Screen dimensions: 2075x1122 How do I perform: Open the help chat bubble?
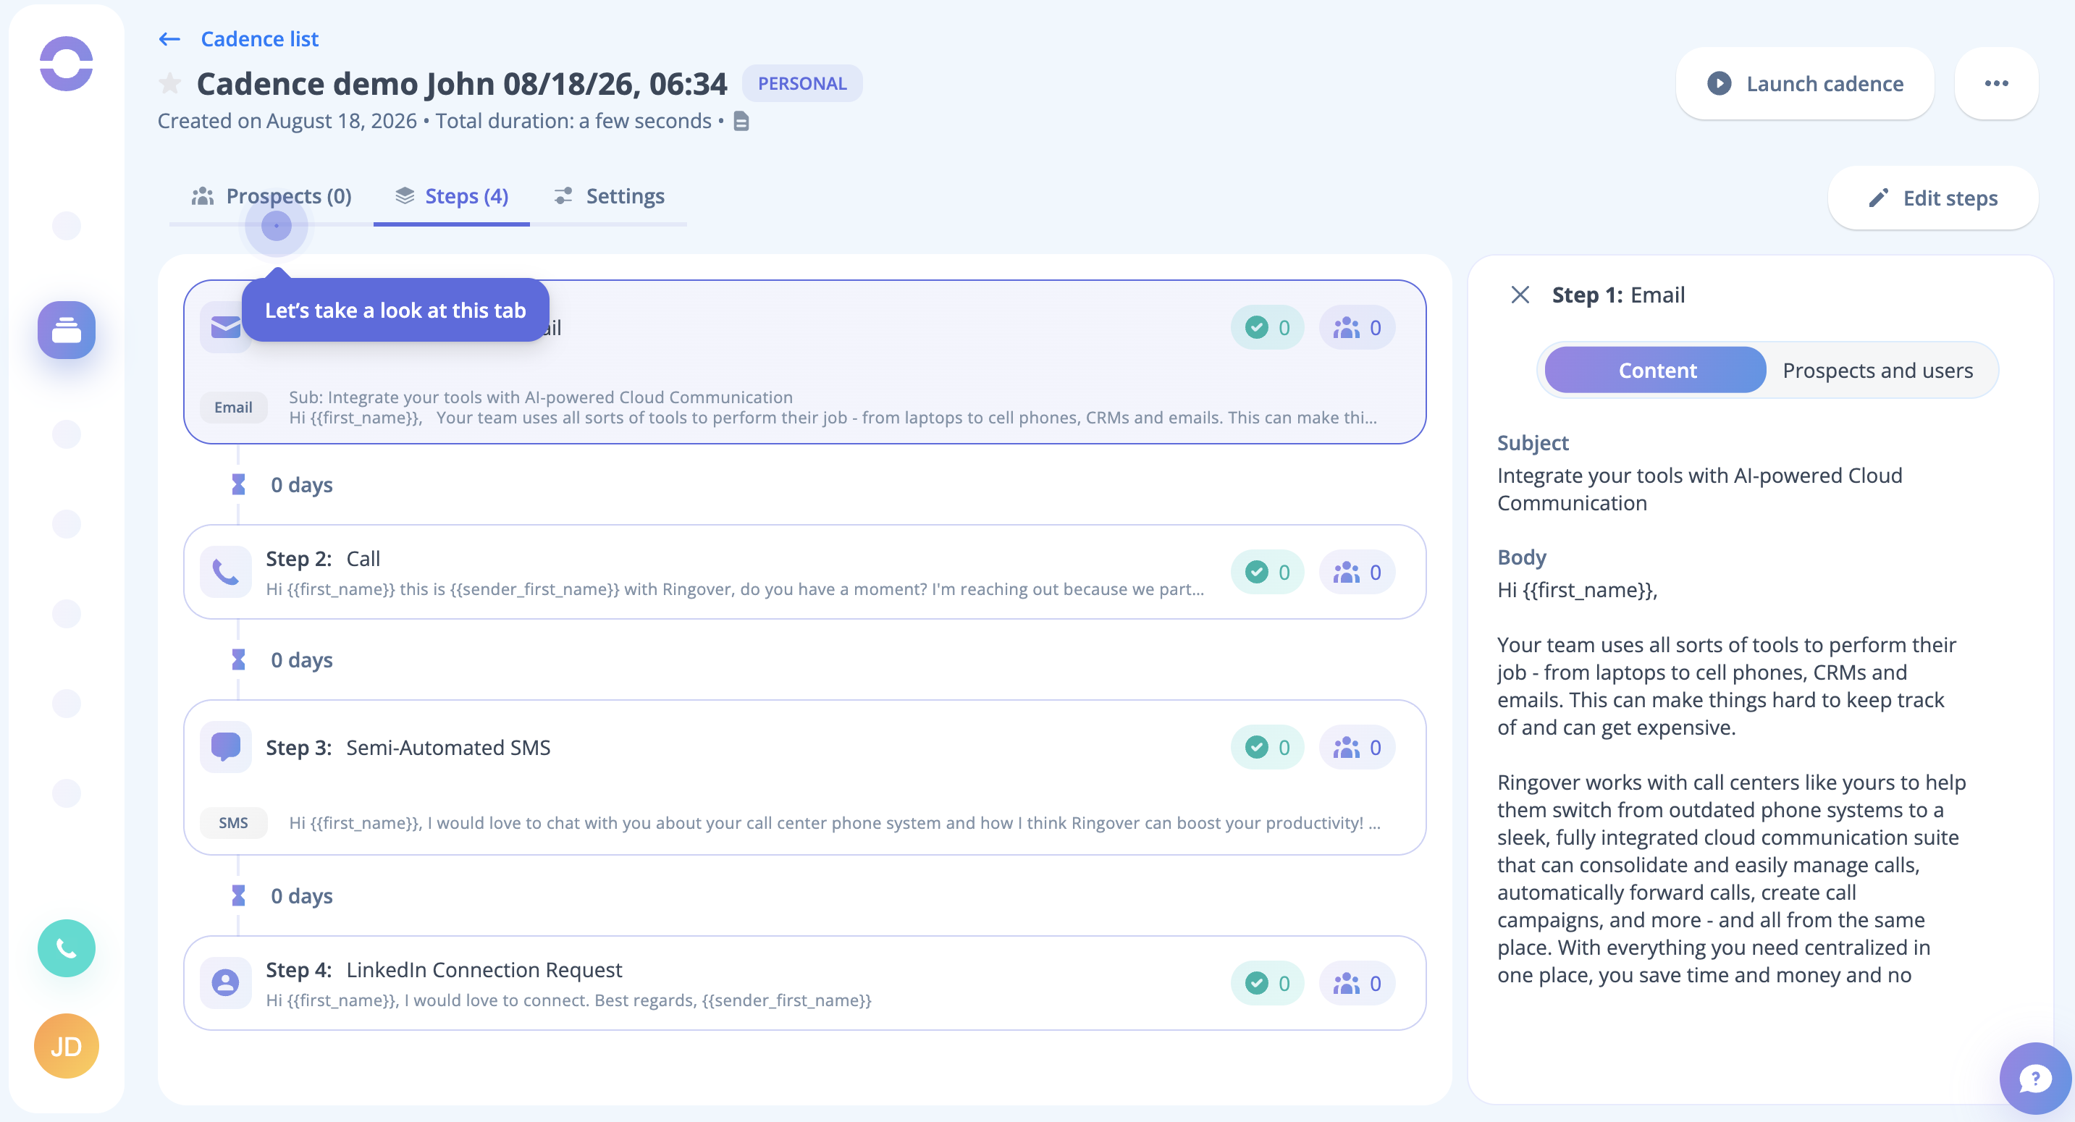pyautogui.click(x=2034, y=1078)
